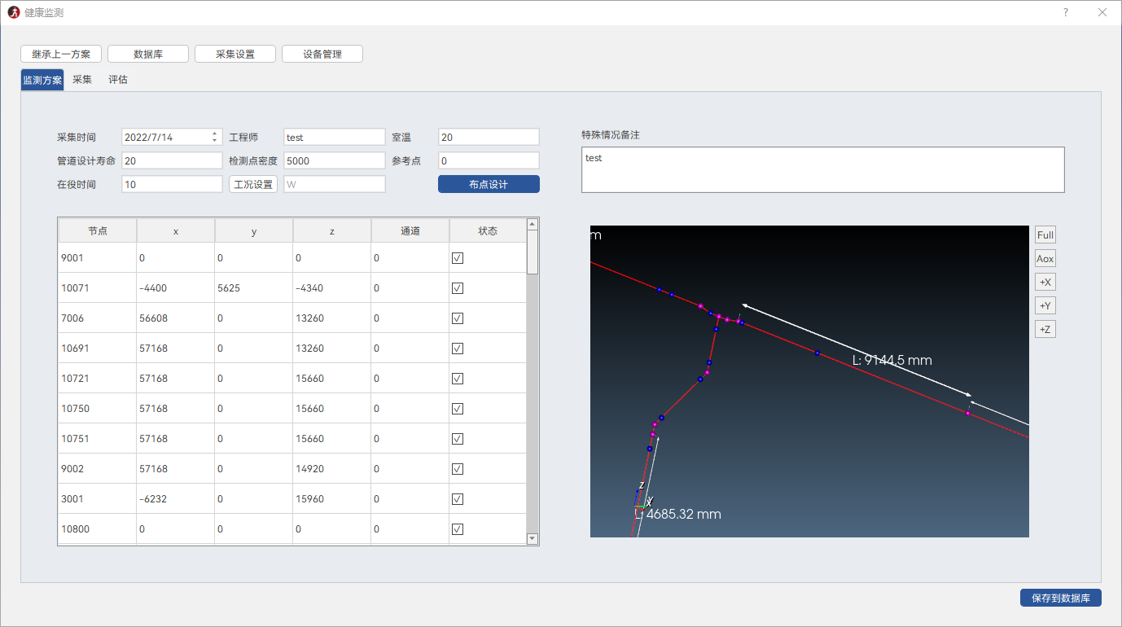Click 继承上一方案 button
Viewport: 1122px width, 627px height.
pyautogui.click(x=61, y=54)
